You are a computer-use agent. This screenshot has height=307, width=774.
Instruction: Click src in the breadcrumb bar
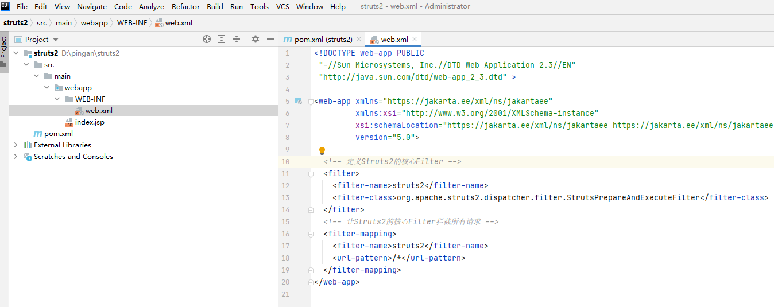[x=42, y=23]
